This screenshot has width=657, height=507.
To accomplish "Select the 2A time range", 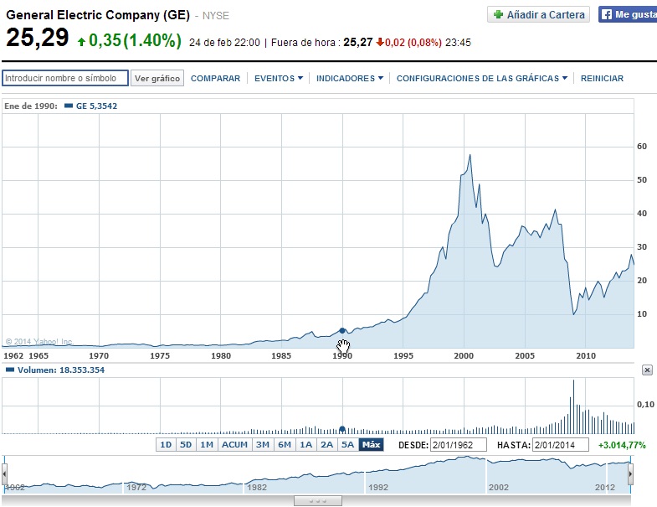I will (326, 444).
